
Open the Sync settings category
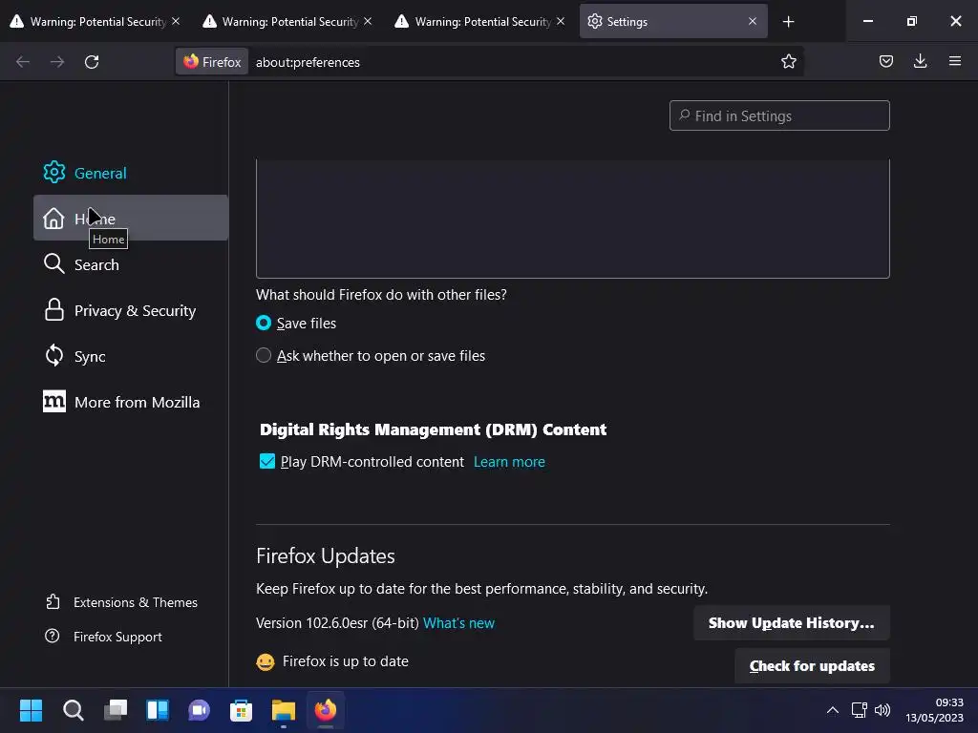pos(130,356)
